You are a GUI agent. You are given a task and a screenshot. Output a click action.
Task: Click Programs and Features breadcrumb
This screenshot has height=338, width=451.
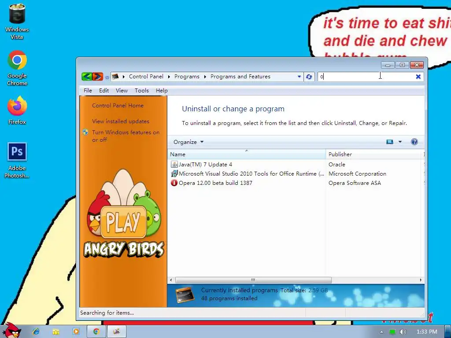(240, 77)
